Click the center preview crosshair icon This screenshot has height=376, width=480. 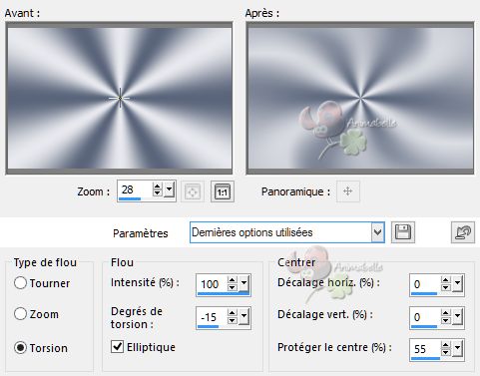(193, 191)
